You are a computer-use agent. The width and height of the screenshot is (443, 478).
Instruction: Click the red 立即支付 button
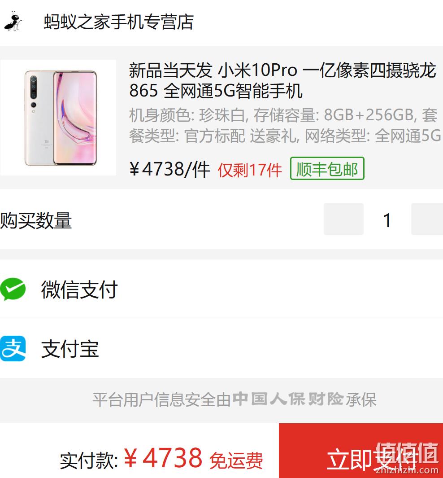pyautogui.click(x=361, y=451)
